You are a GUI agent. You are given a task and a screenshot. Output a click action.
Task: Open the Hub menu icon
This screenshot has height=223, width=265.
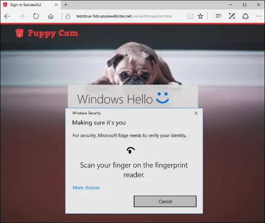coord(219,16)
